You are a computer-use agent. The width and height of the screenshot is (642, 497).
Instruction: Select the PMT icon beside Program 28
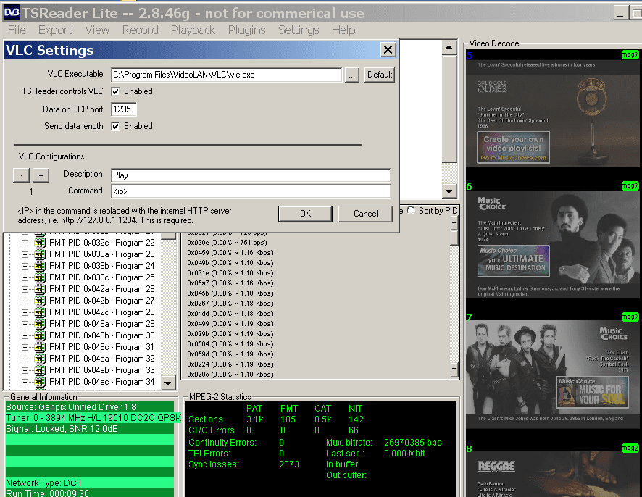(x=39, y=312)
